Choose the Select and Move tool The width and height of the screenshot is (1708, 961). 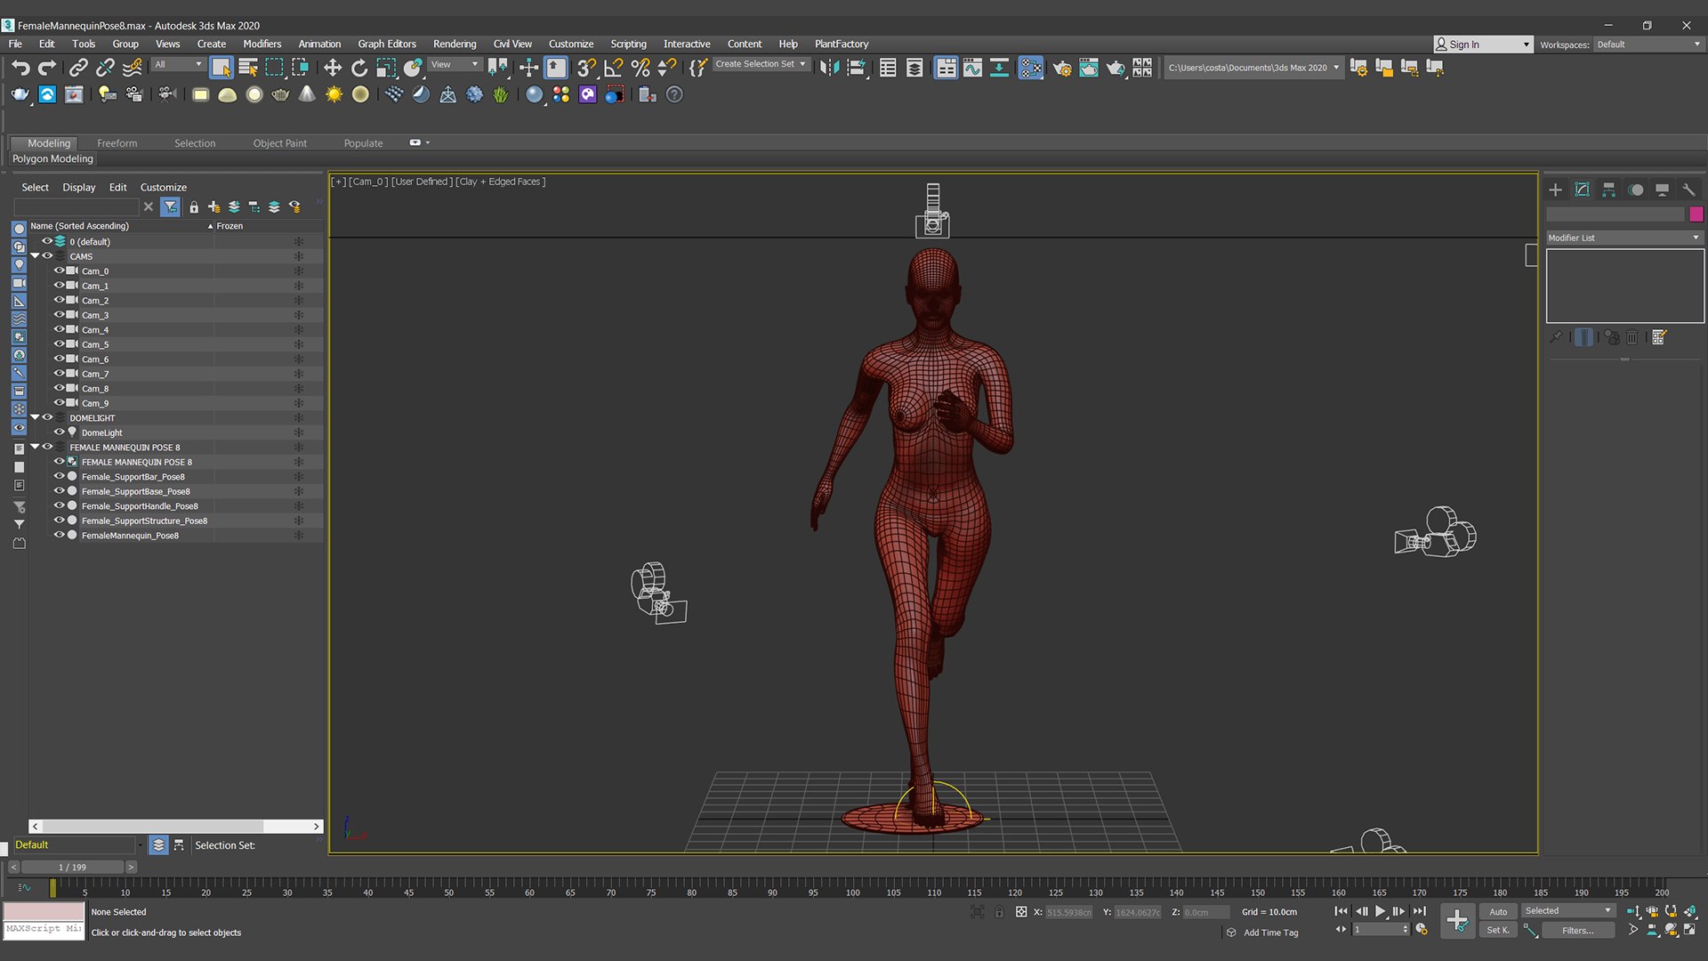pyautogui.click(x=332, y=68)
